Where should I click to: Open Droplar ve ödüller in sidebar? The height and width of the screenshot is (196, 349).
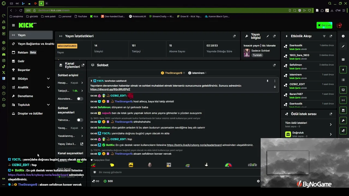(x=31, y=114)
